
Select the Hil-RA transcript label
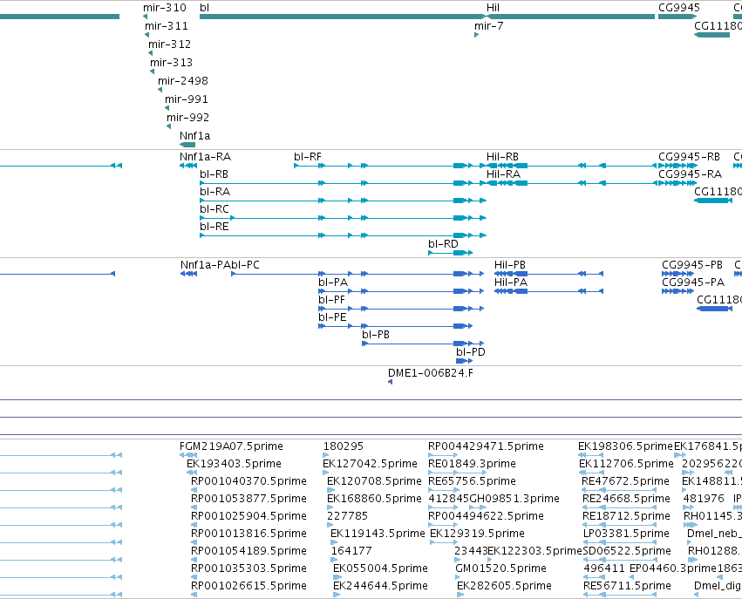tap(503, 174)
